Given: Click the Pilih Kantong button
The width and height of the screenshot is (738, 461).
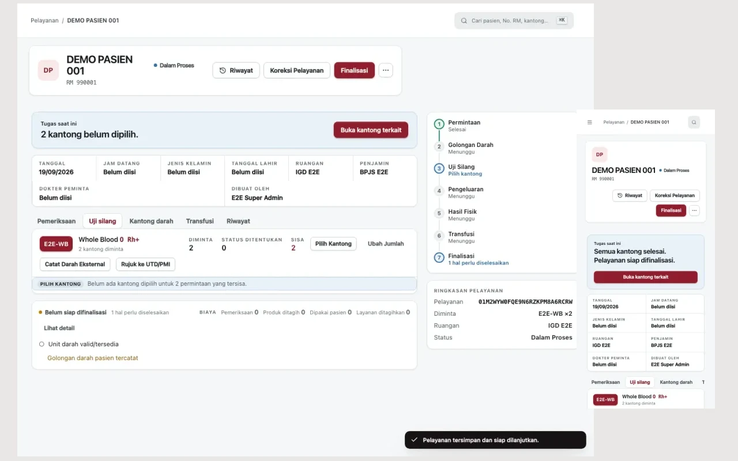Looking at the screenshot, I should (333, 244).
